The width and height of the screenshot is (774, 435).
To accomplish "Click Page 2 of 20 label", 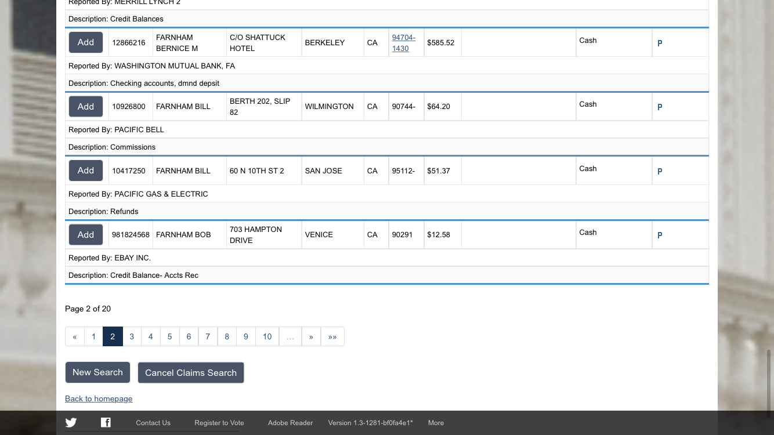I will click(88, 309).
